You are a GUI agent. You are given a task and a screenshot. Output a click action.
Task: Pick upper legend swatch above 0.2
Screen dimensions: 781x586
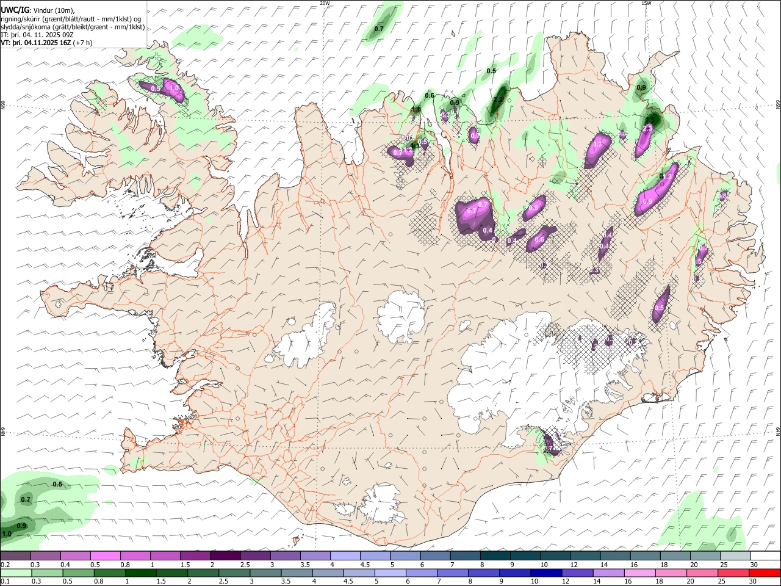tap(15, 555)
